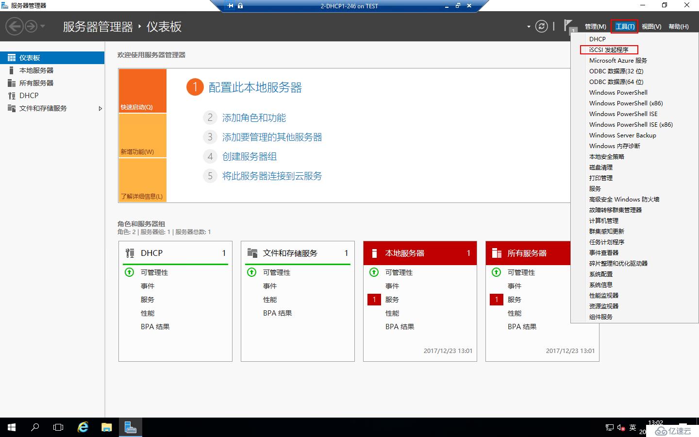699x437 pixels.
Task: Open the notifications flag
Action: [568, 25]
